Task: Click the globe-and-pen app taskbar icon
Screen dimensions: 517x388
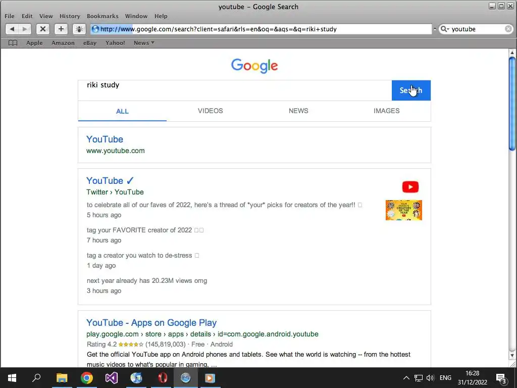Action: (x=136, y=378)
